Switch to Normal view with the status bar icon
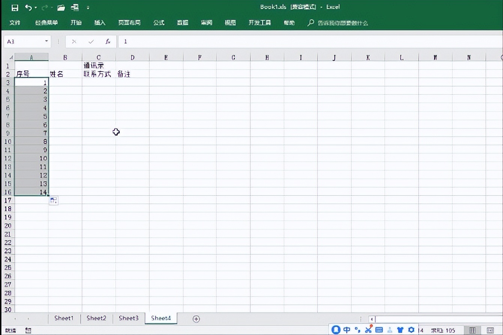Viewport: 503px width, 335px height. [x=472, y=331]
